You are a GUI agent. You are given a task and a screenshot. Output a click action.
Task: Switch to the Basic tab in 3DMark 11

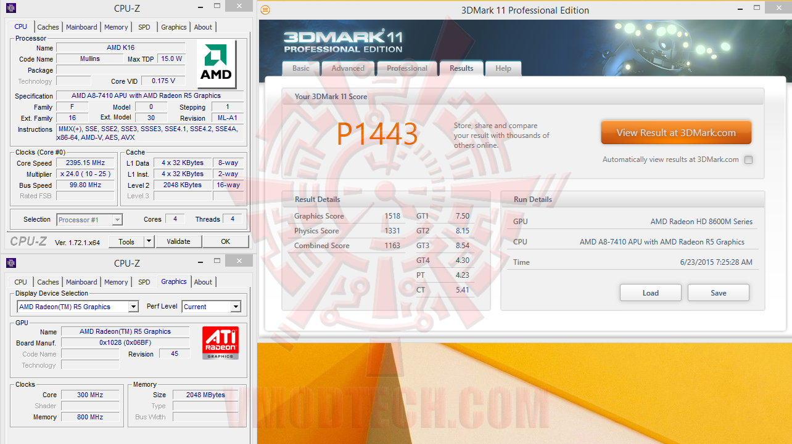pyautogui.click(x=301, y=68)
